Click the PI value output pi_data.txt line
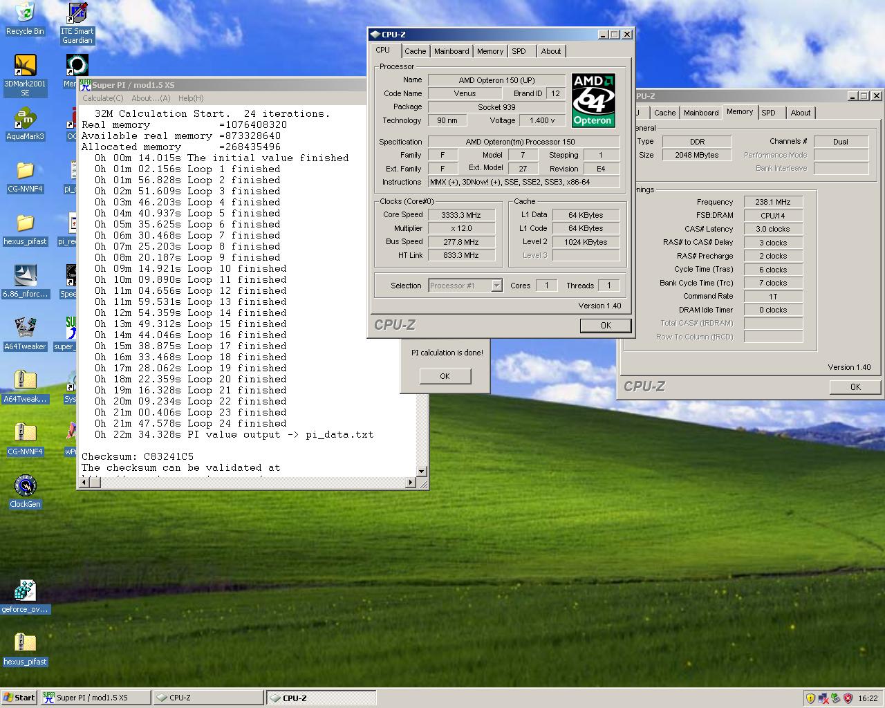Screen dimensions: 885x708 (x=234, y=434)
